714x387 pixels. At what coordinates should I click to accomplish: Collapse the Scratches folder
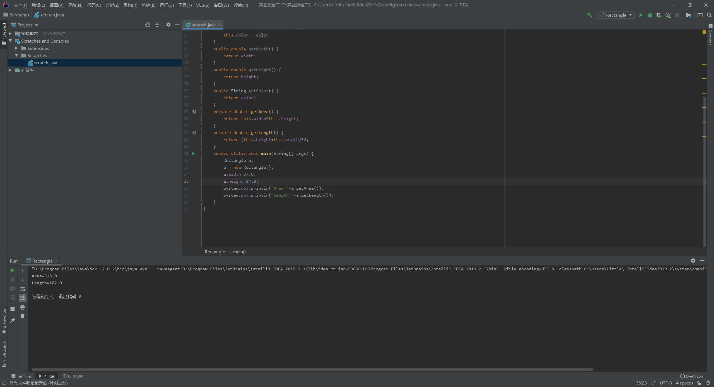point(16,55)
